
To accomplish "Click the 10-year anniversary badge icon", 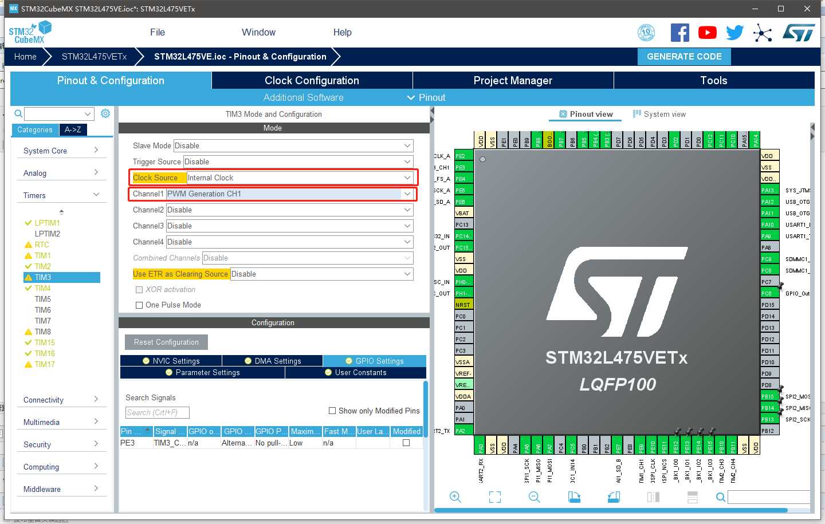I will (646, 33).
